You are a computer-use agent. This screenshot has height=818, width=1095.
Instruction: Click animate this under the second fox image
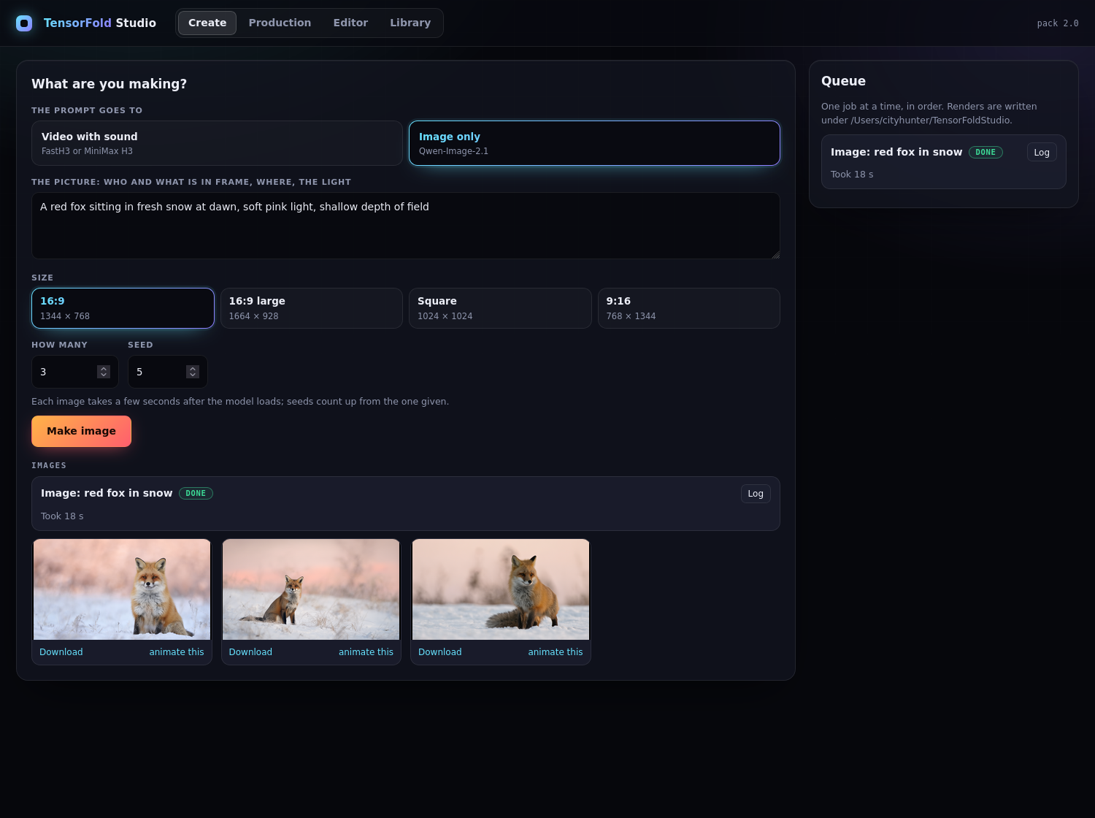point(366,652)
